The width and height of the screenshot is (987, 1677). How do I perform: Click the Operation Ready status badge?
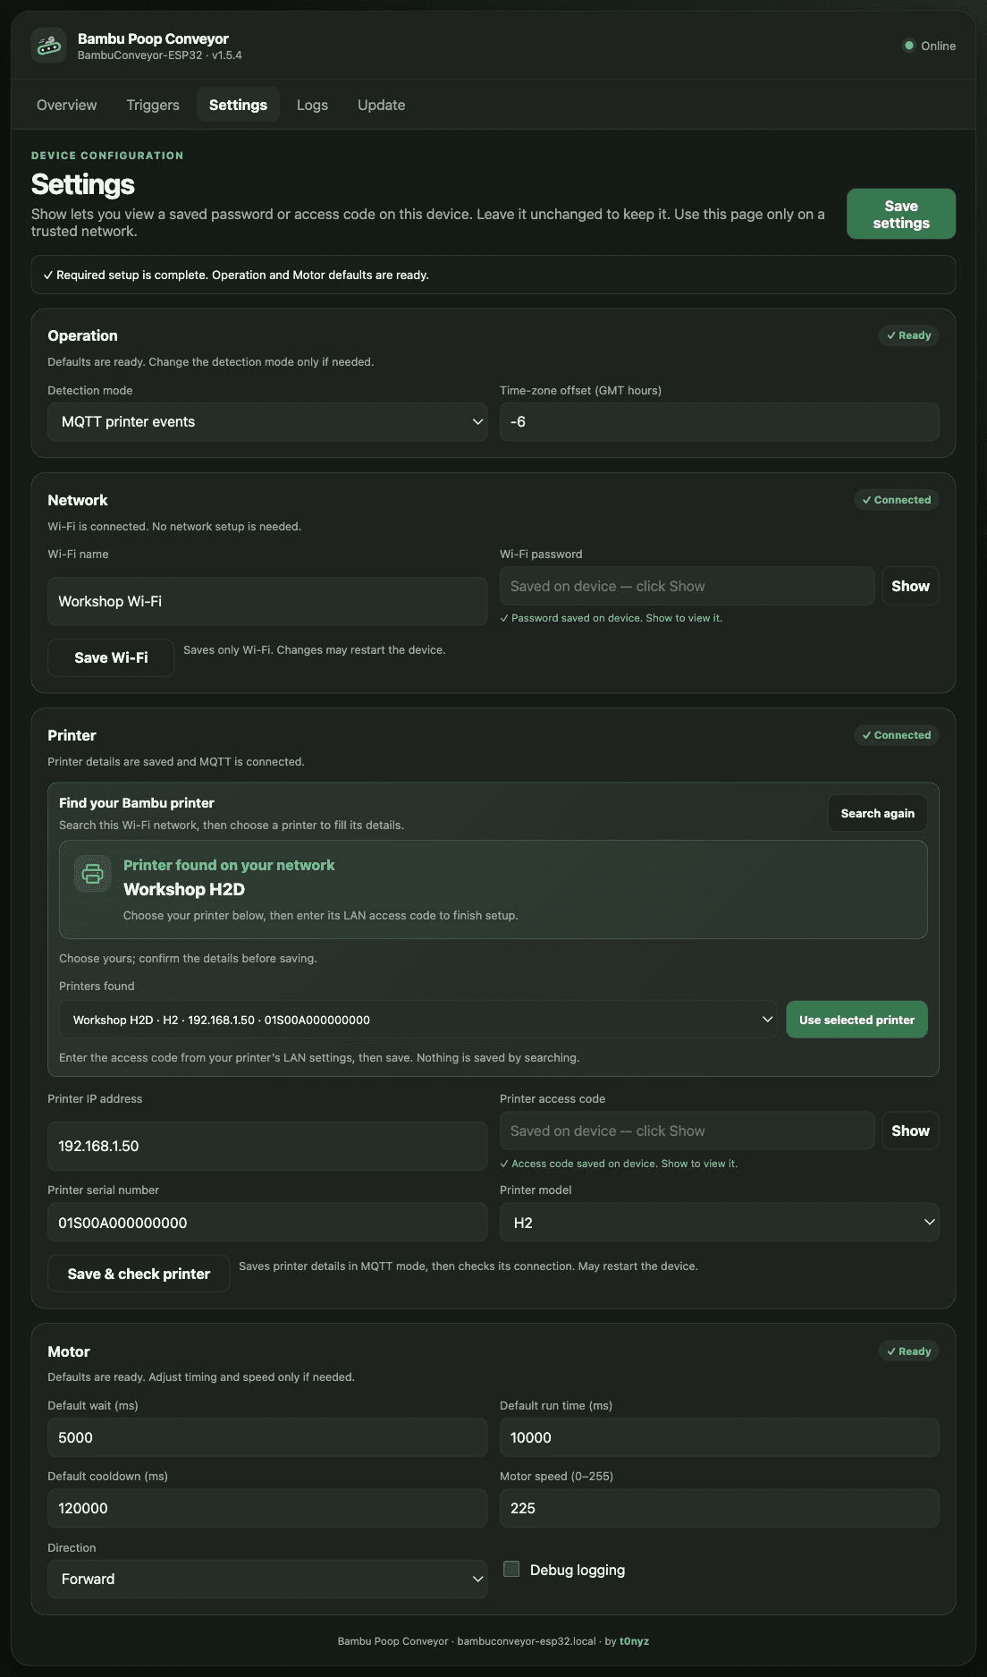pos(908,335)
